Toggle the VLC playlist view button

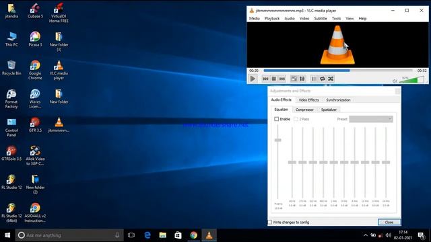pos(314,79)
